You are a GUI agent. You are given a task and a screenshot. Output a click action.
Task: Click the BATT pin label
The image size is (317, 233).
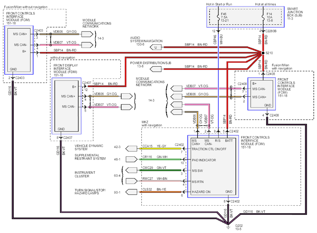[x=229, y=141]
